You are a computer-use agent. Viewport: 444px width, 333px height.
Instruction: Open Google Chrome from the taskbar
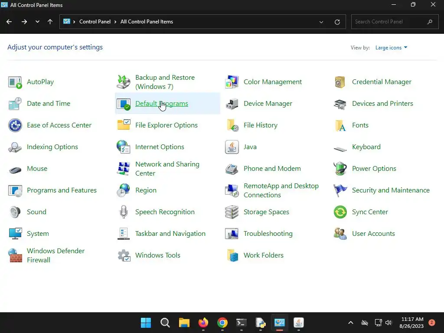pos(222,323)
